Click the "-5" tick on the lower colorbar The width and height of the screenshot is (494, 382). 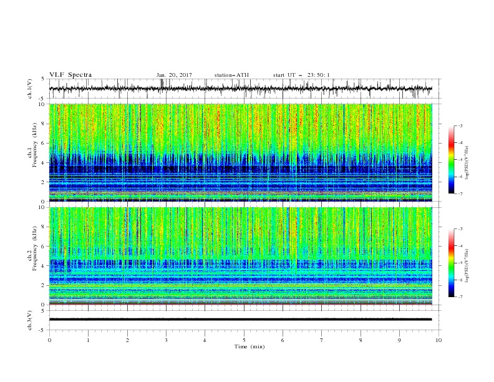coord(460,263)
